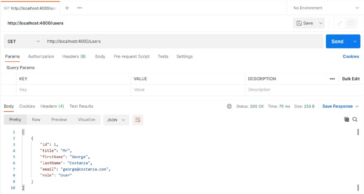Copy response body with copy icon
The image size is (364, 194).
[347, 120]
